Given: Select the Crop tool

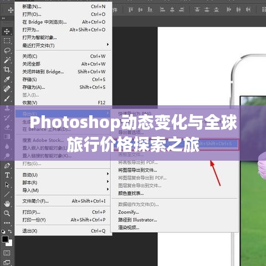Looking at the screenshot, I should point(7,70).
